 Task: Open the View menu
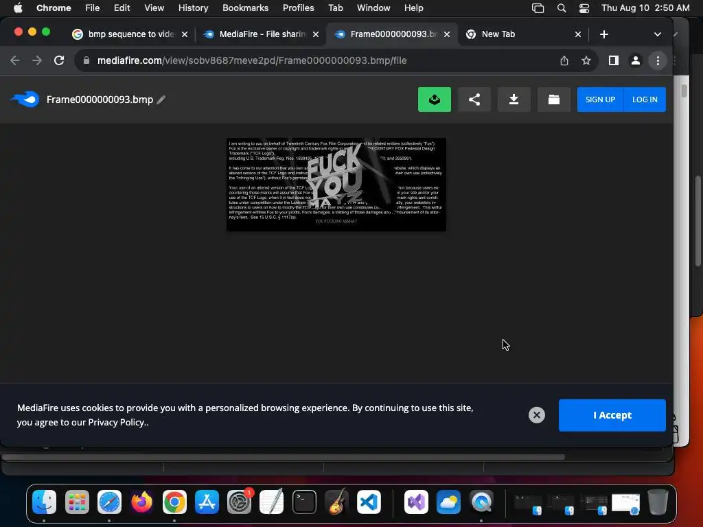click(x=154, y=8)
